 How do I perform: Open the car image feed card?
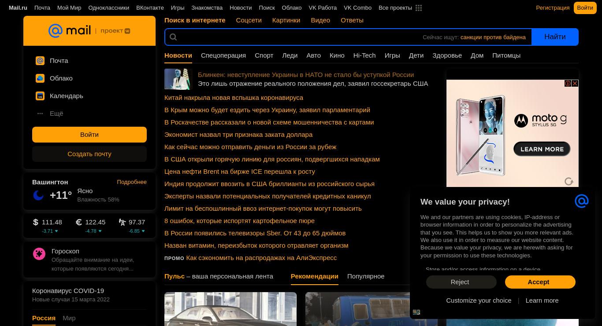click(230, 309)
